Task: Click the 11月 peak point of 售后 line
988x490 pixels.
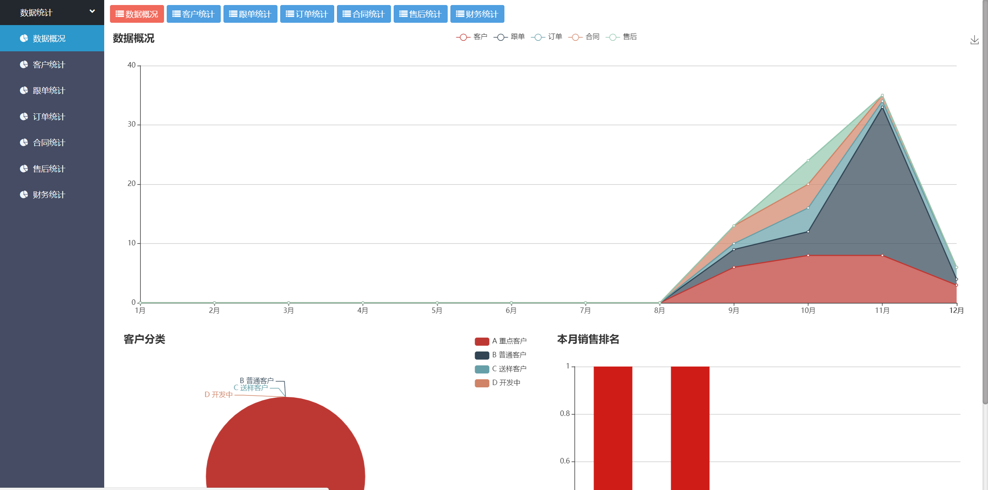Action: click(x=882, y=95)
